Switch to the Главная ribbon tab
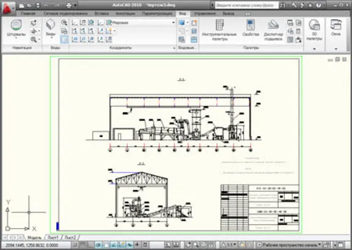The image size is (352, 250). pyautogui.click(x=28, y=13)
